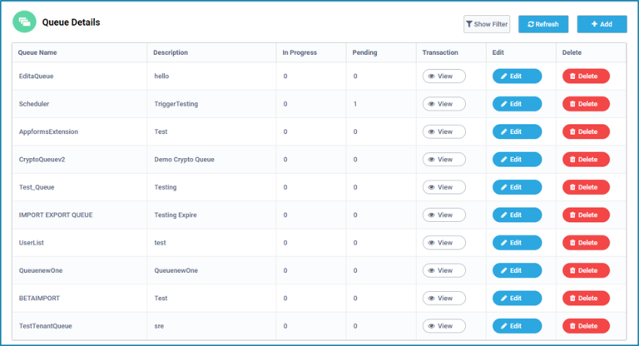This screenshot has width=639, height=346.
Task: View transactions for TestTenantQueue
Action: 443,326
